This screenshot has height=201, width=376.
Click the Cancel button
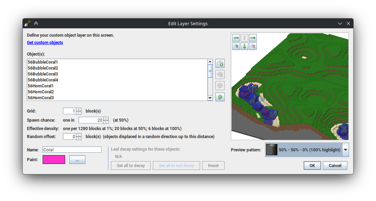pyautogui.click(x=335, y=166)
